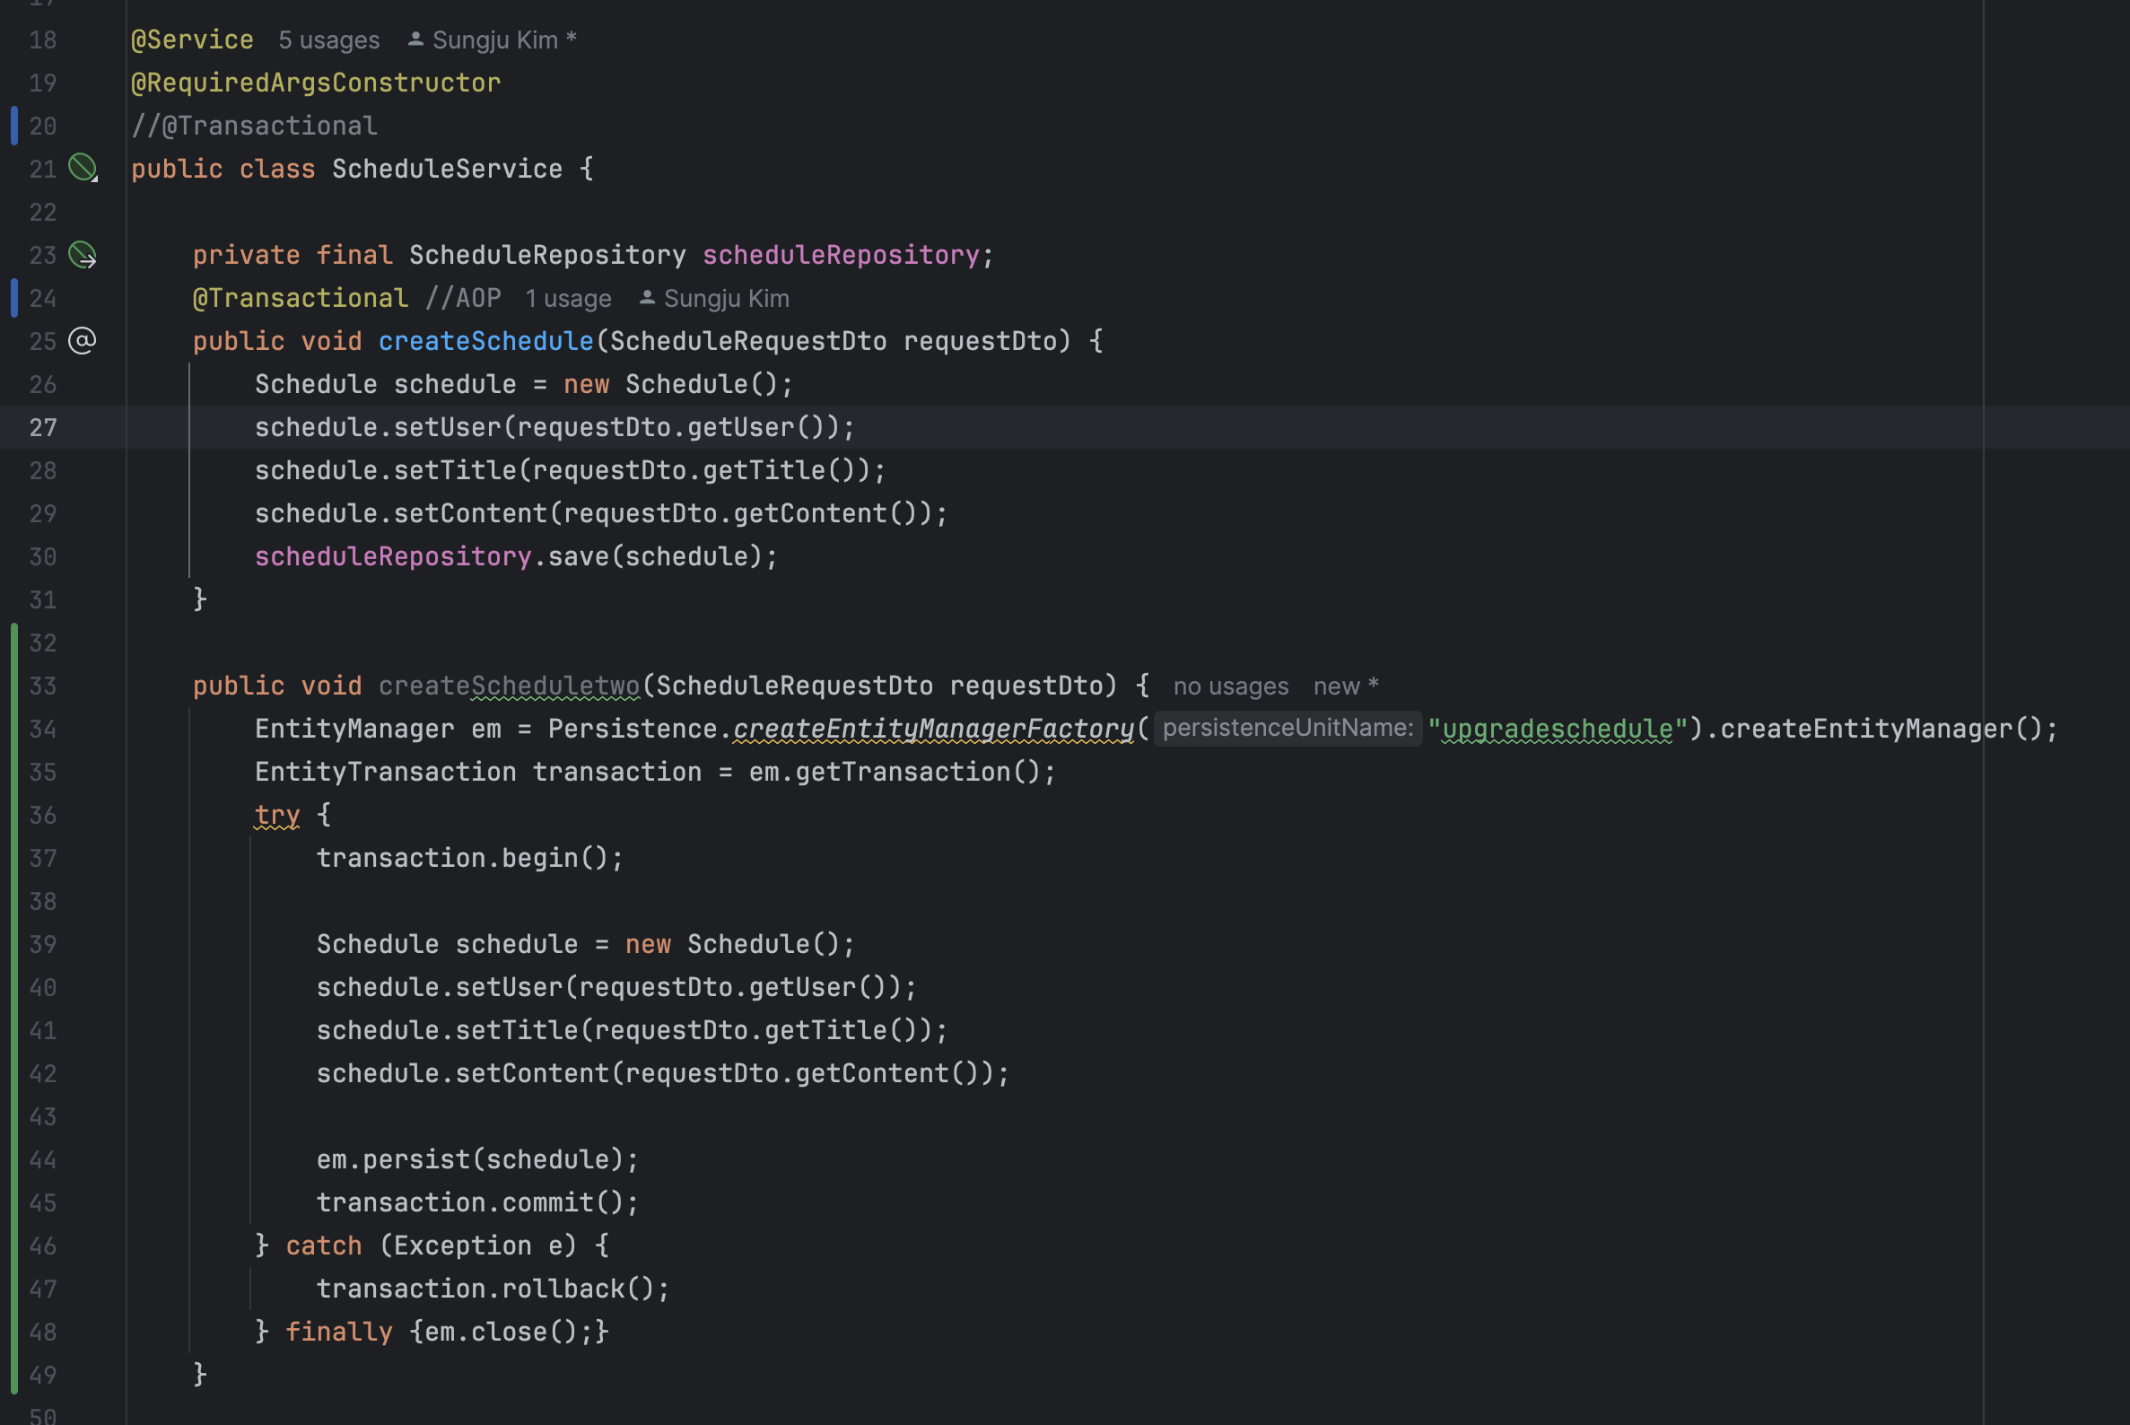Click the blue change marker on line 24
The image size is (2130, 1425).
click(13, 298)
